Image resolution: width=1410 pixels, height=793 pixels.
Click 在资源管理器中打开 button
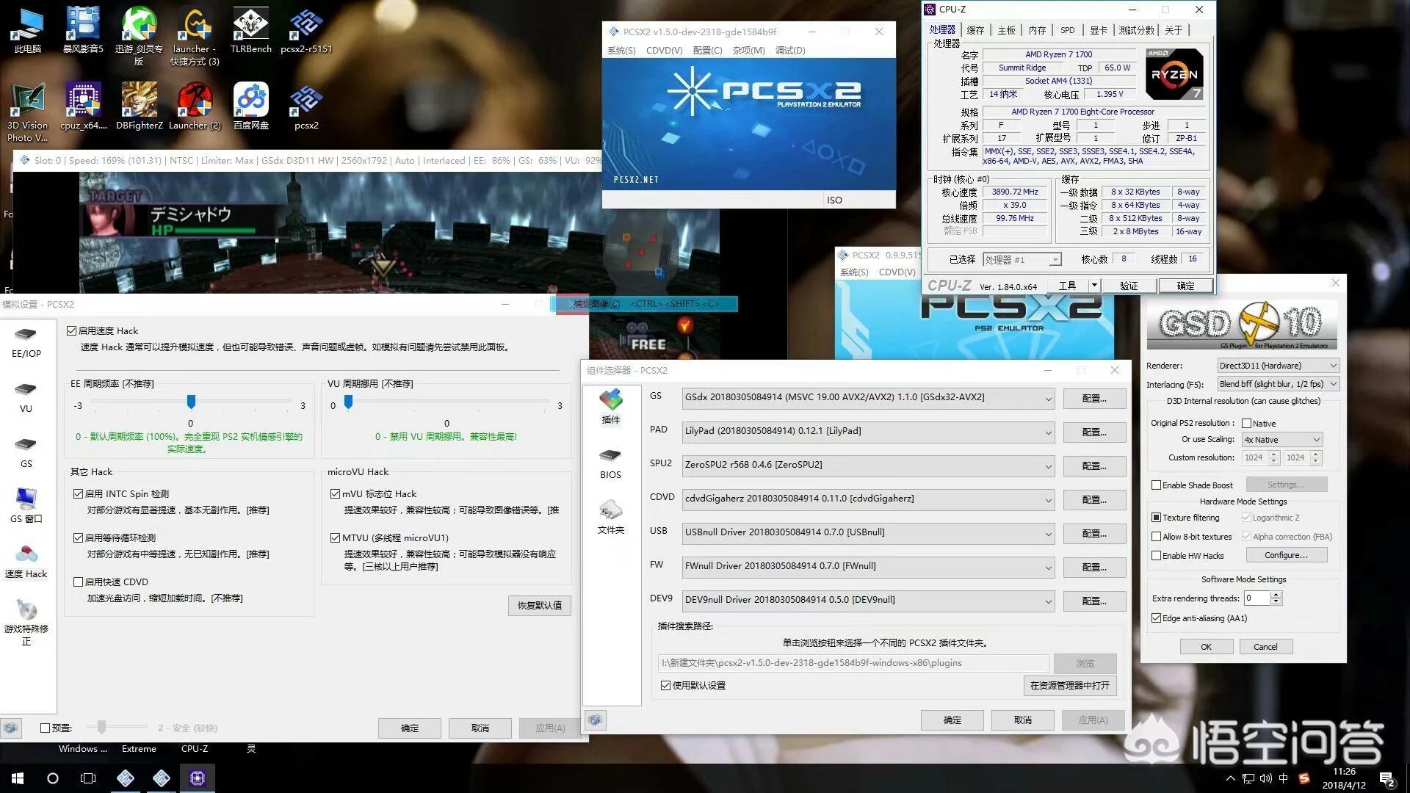[x=1069, y=685]
